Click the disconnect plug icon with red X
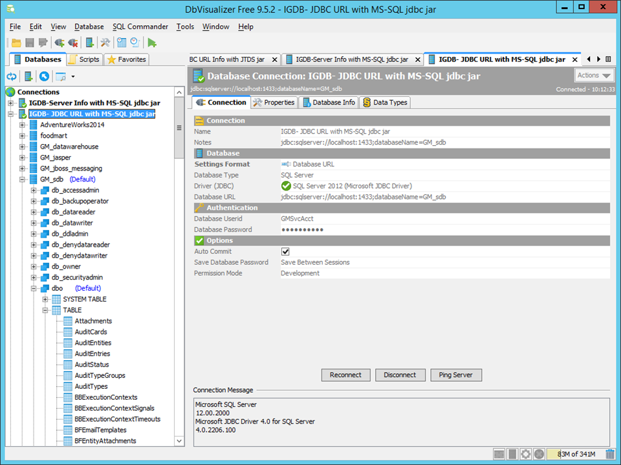The width and height of the screenshot is (621, 465). 73,43
